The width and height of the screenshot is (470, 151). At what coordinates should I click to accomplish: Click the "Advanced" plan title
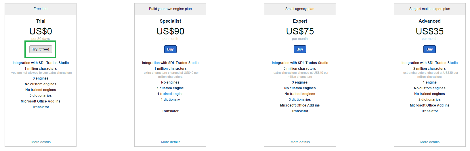pos(429,21)
